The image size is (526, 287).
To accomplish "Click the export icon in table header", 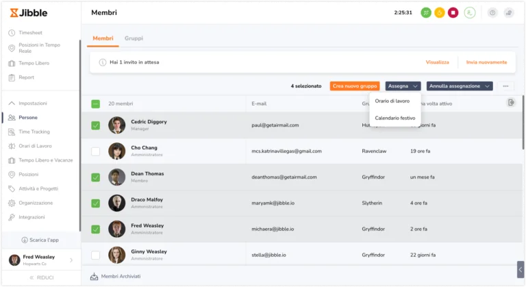I will 511,102.
